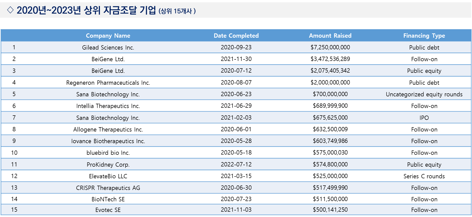Select Intellia Therapeutics Inc. cell
This screenshot has width=472, height=217.
click(108, 106)
